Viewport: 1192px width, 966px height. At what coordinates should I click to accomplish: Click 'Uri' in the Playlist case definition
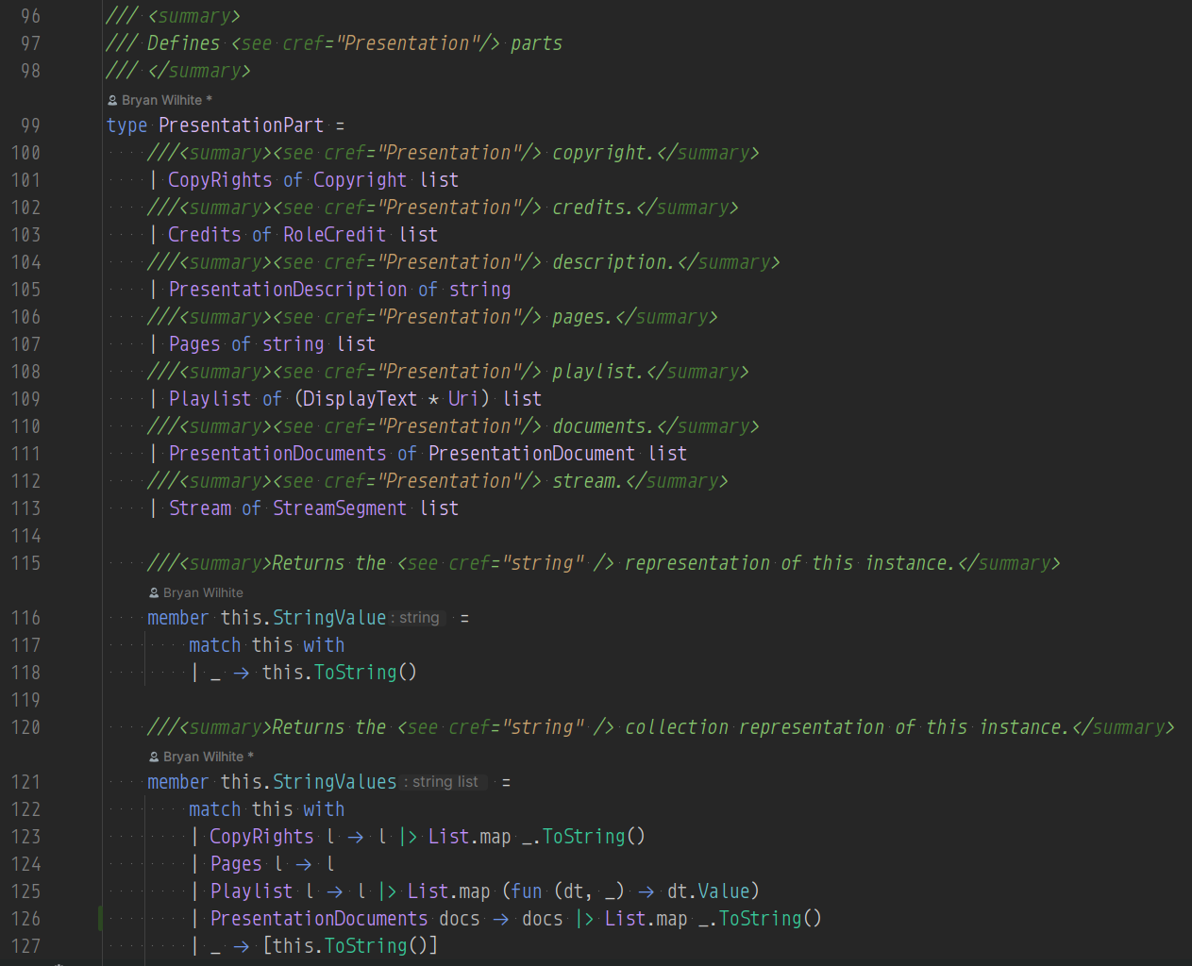click(463, 399)
